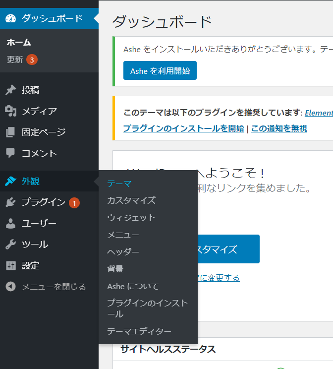Click the blue カスタマイズ welcome button

tap(228, 249)
